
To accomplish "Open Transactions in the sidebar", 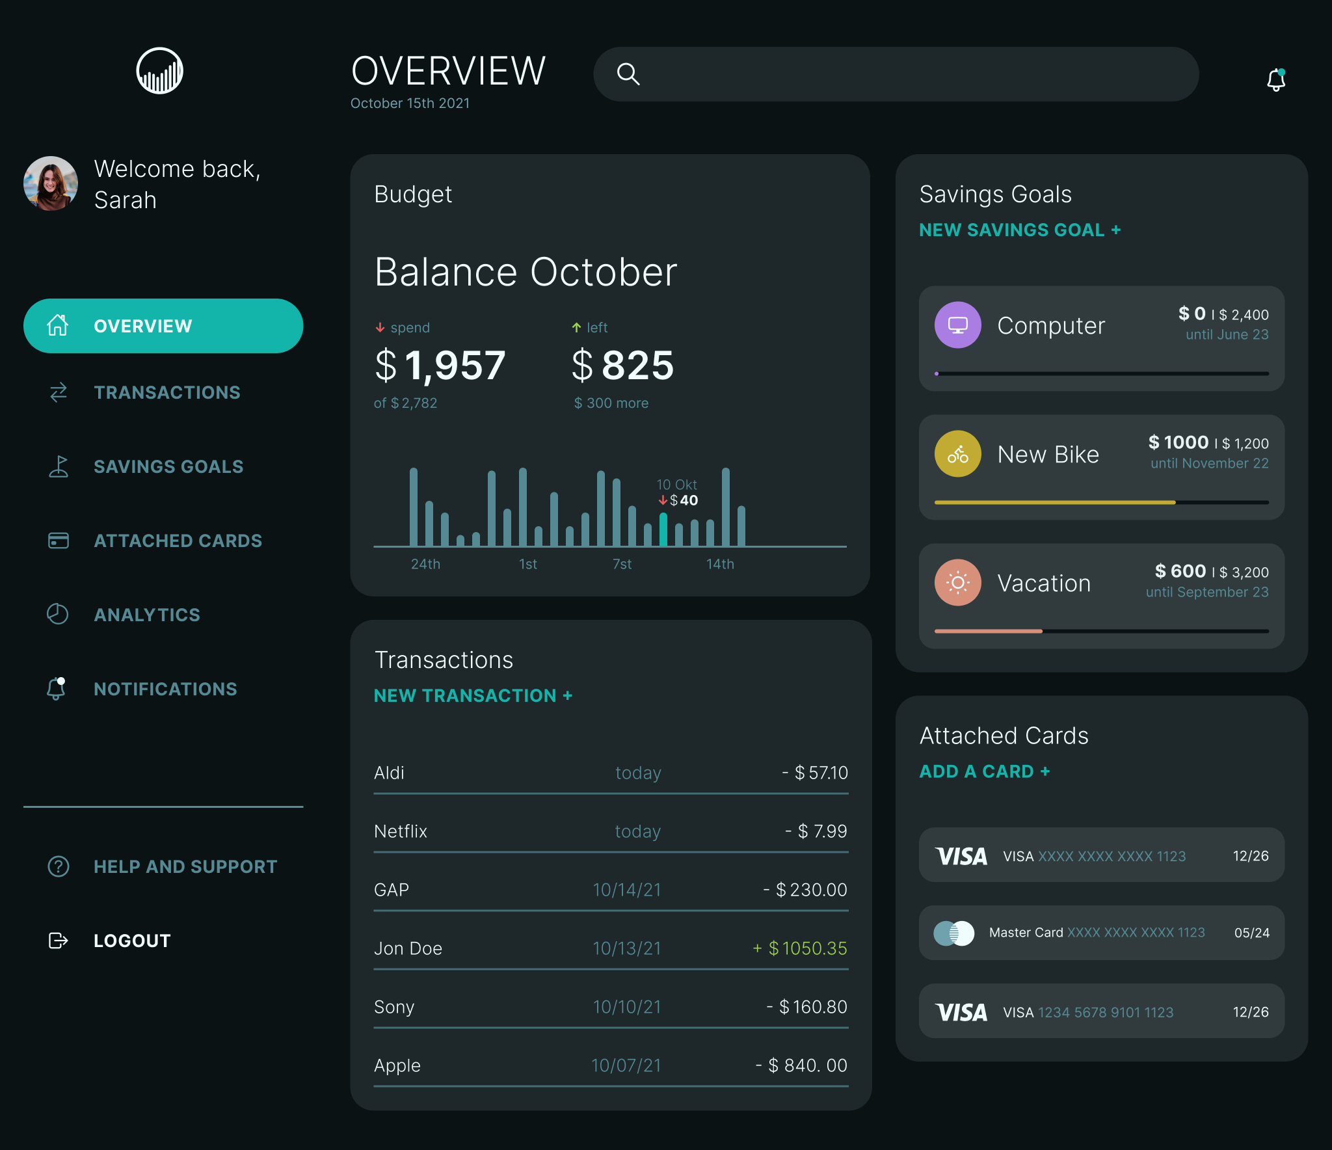I will click(166, 392).
